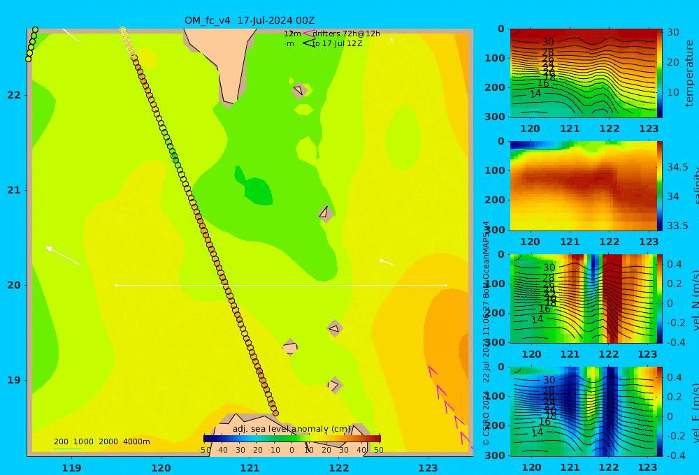Click the 'temperature' axis label

tap(689, 73)
